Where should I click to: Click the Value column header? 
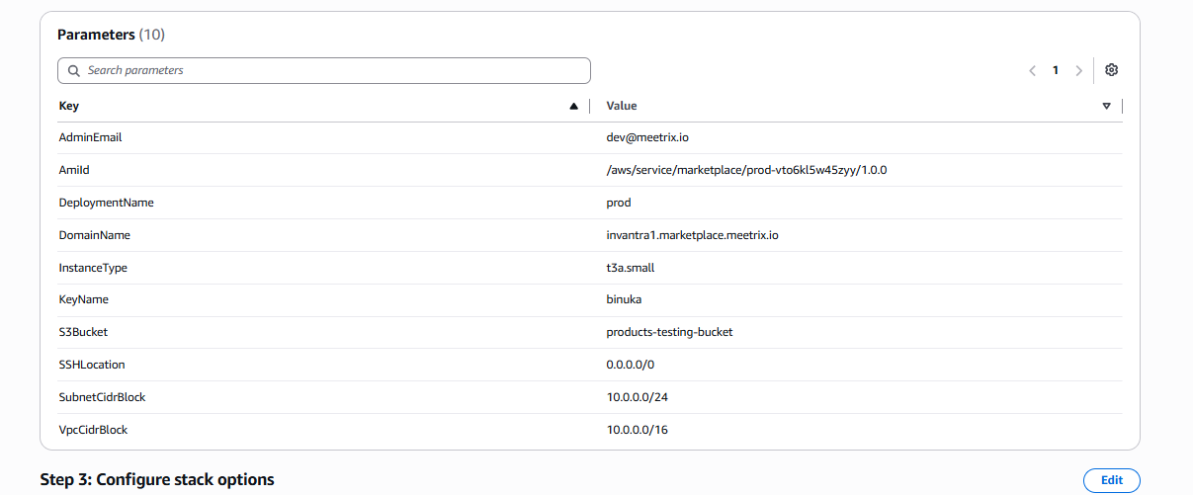pyautogui.click(x=622, y=106)
